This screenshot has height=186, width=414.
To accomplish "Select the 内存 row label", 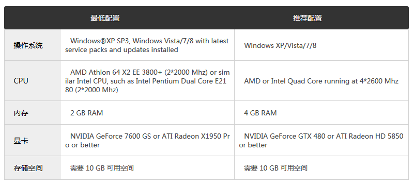I will (x=21, y=113).
